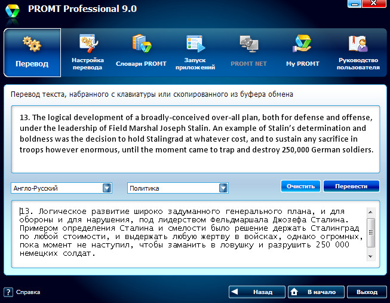Click the gears icon above Перевод

point(32,44)
